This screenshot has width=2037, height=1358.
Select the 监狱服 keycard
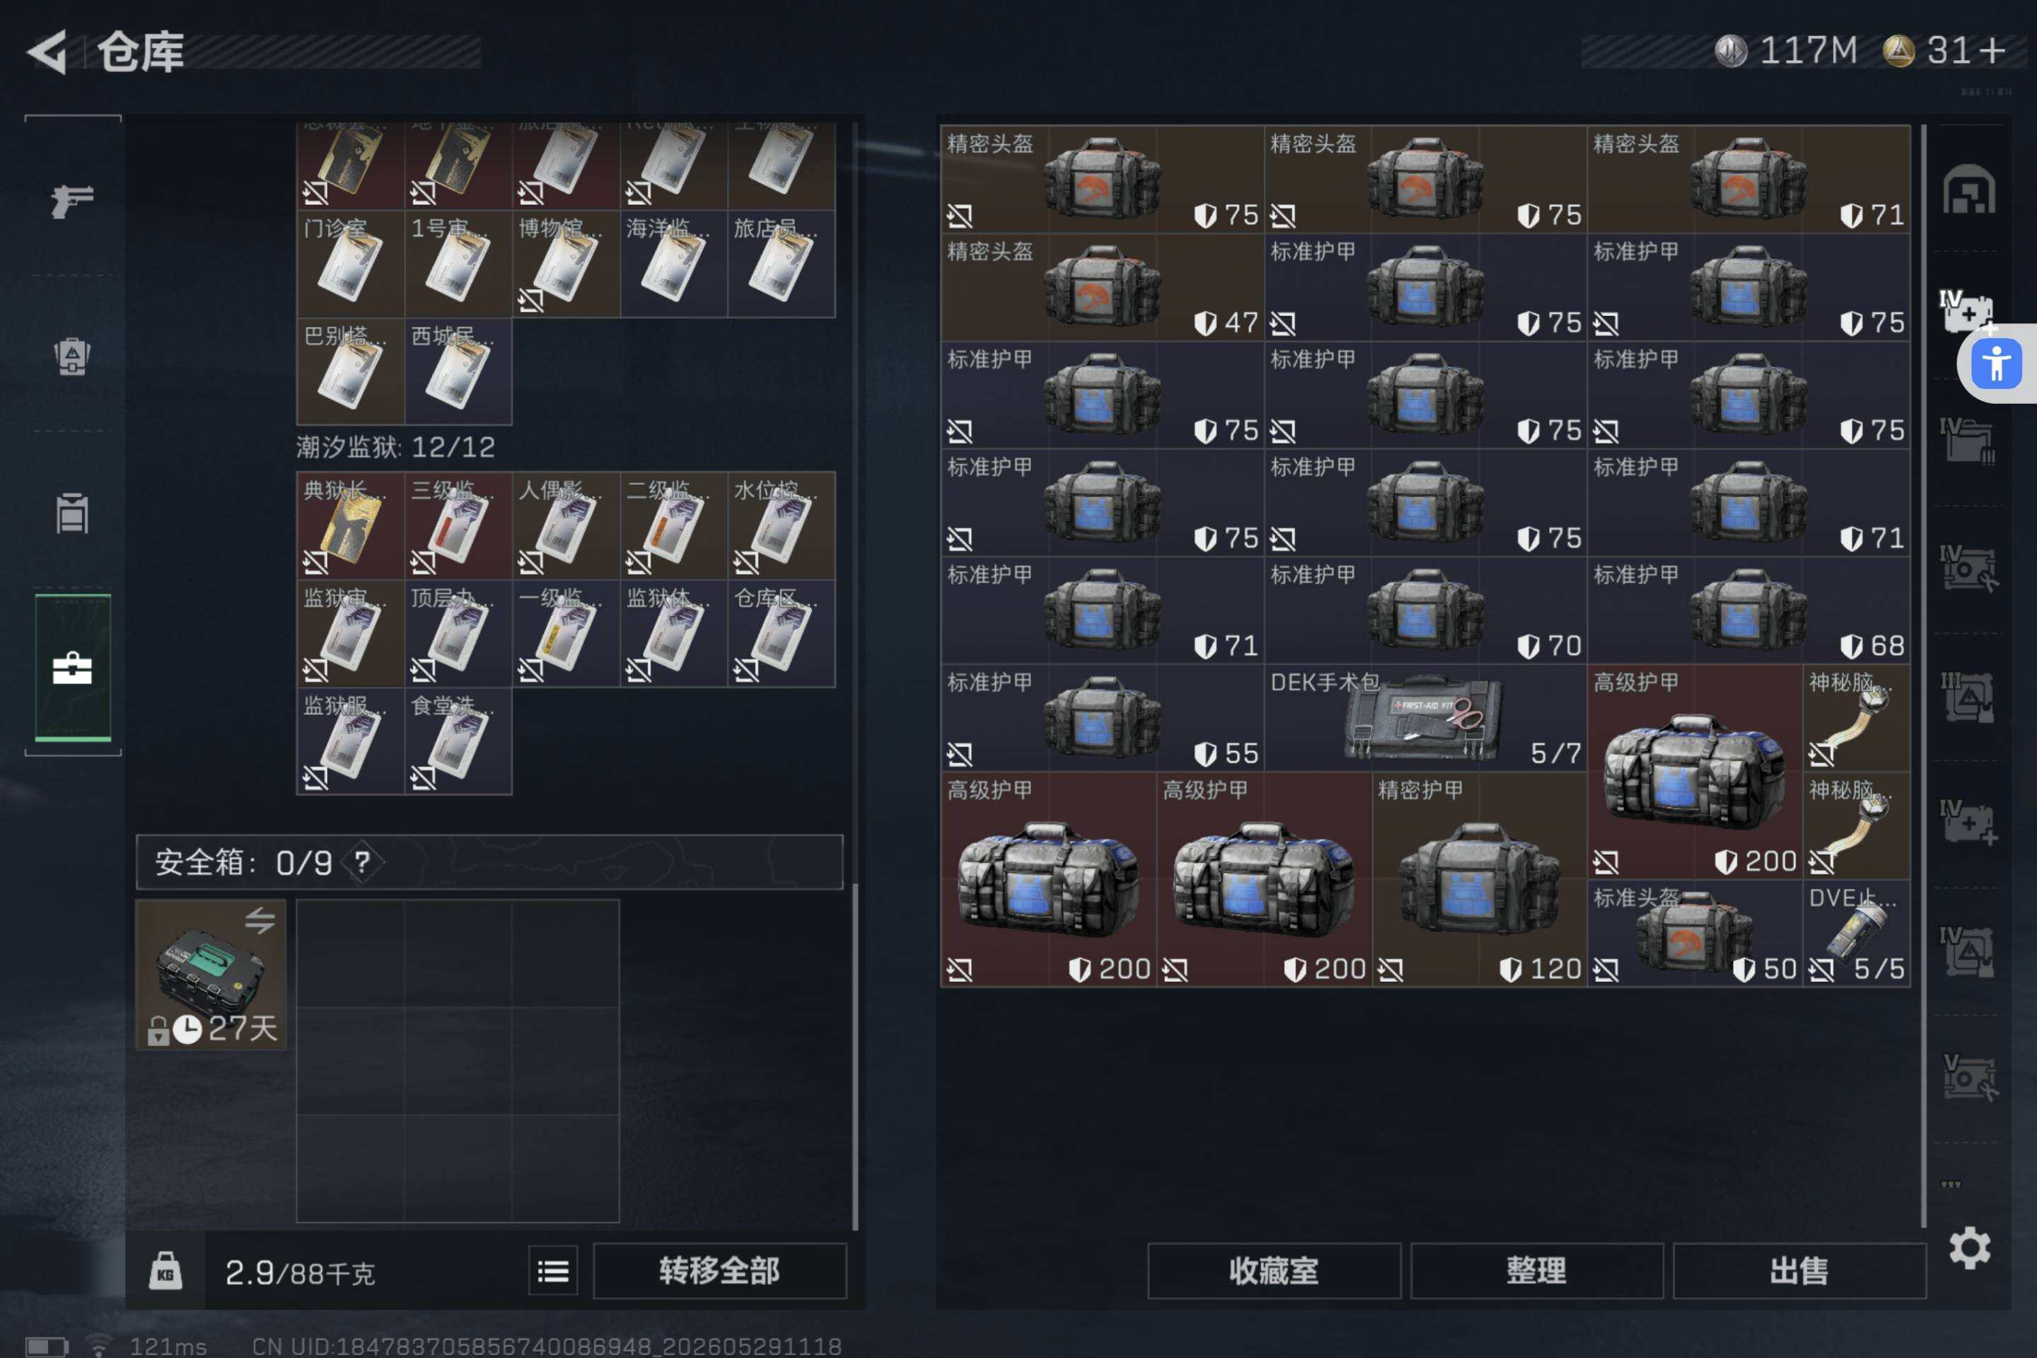coord(351,741)
